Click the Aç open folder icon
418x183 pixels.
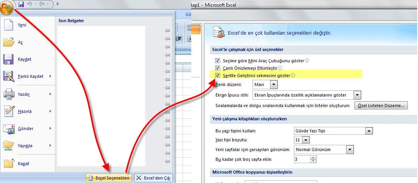pyautogui.click(x=9, y=42)
